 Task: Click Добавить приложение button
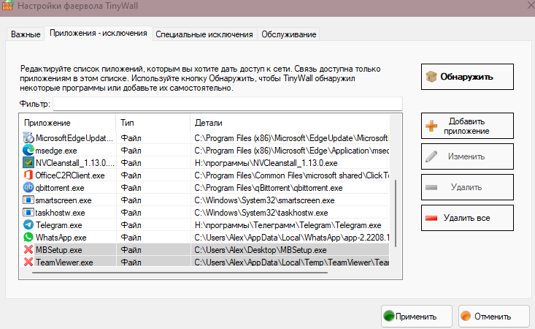(467, 126)
